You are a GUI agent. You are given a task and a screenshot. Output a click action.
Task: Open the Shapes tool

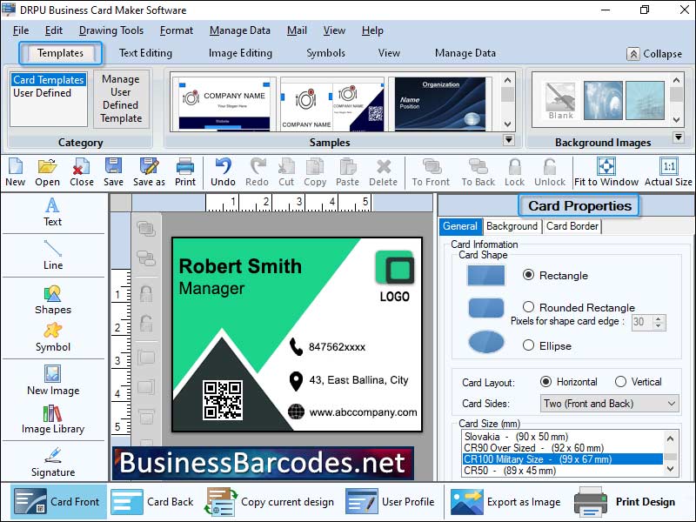(x=52, y=300)
